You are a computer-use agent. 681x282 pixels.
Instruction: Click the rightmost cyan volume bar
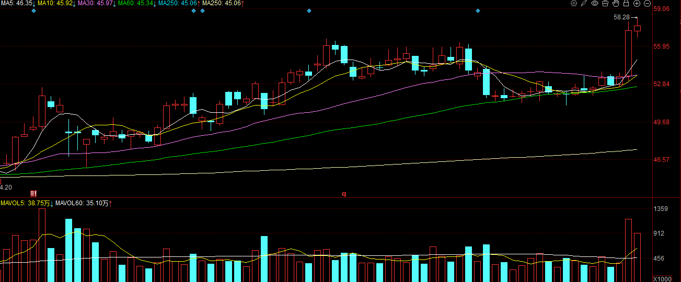tap(610, 274)
